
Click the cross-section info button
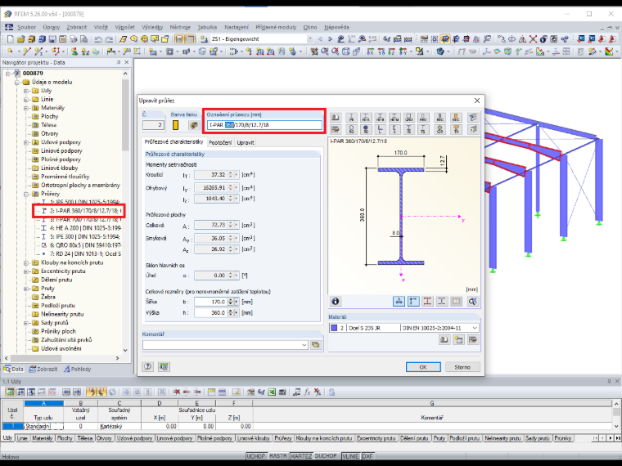pyautogui.click(x=336, y=301)
